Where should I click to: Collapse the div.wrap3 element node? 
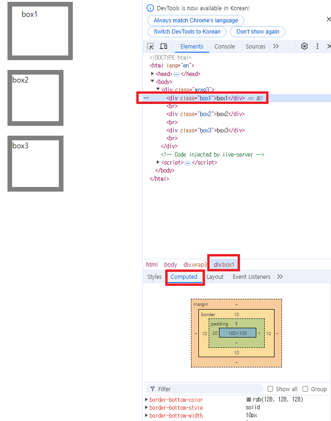coord(158,89)
